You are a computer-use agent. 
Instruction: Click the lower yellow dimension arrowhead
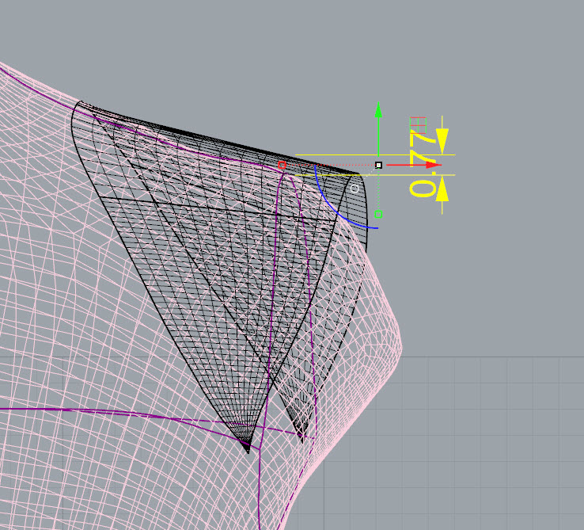click(442, 189)
